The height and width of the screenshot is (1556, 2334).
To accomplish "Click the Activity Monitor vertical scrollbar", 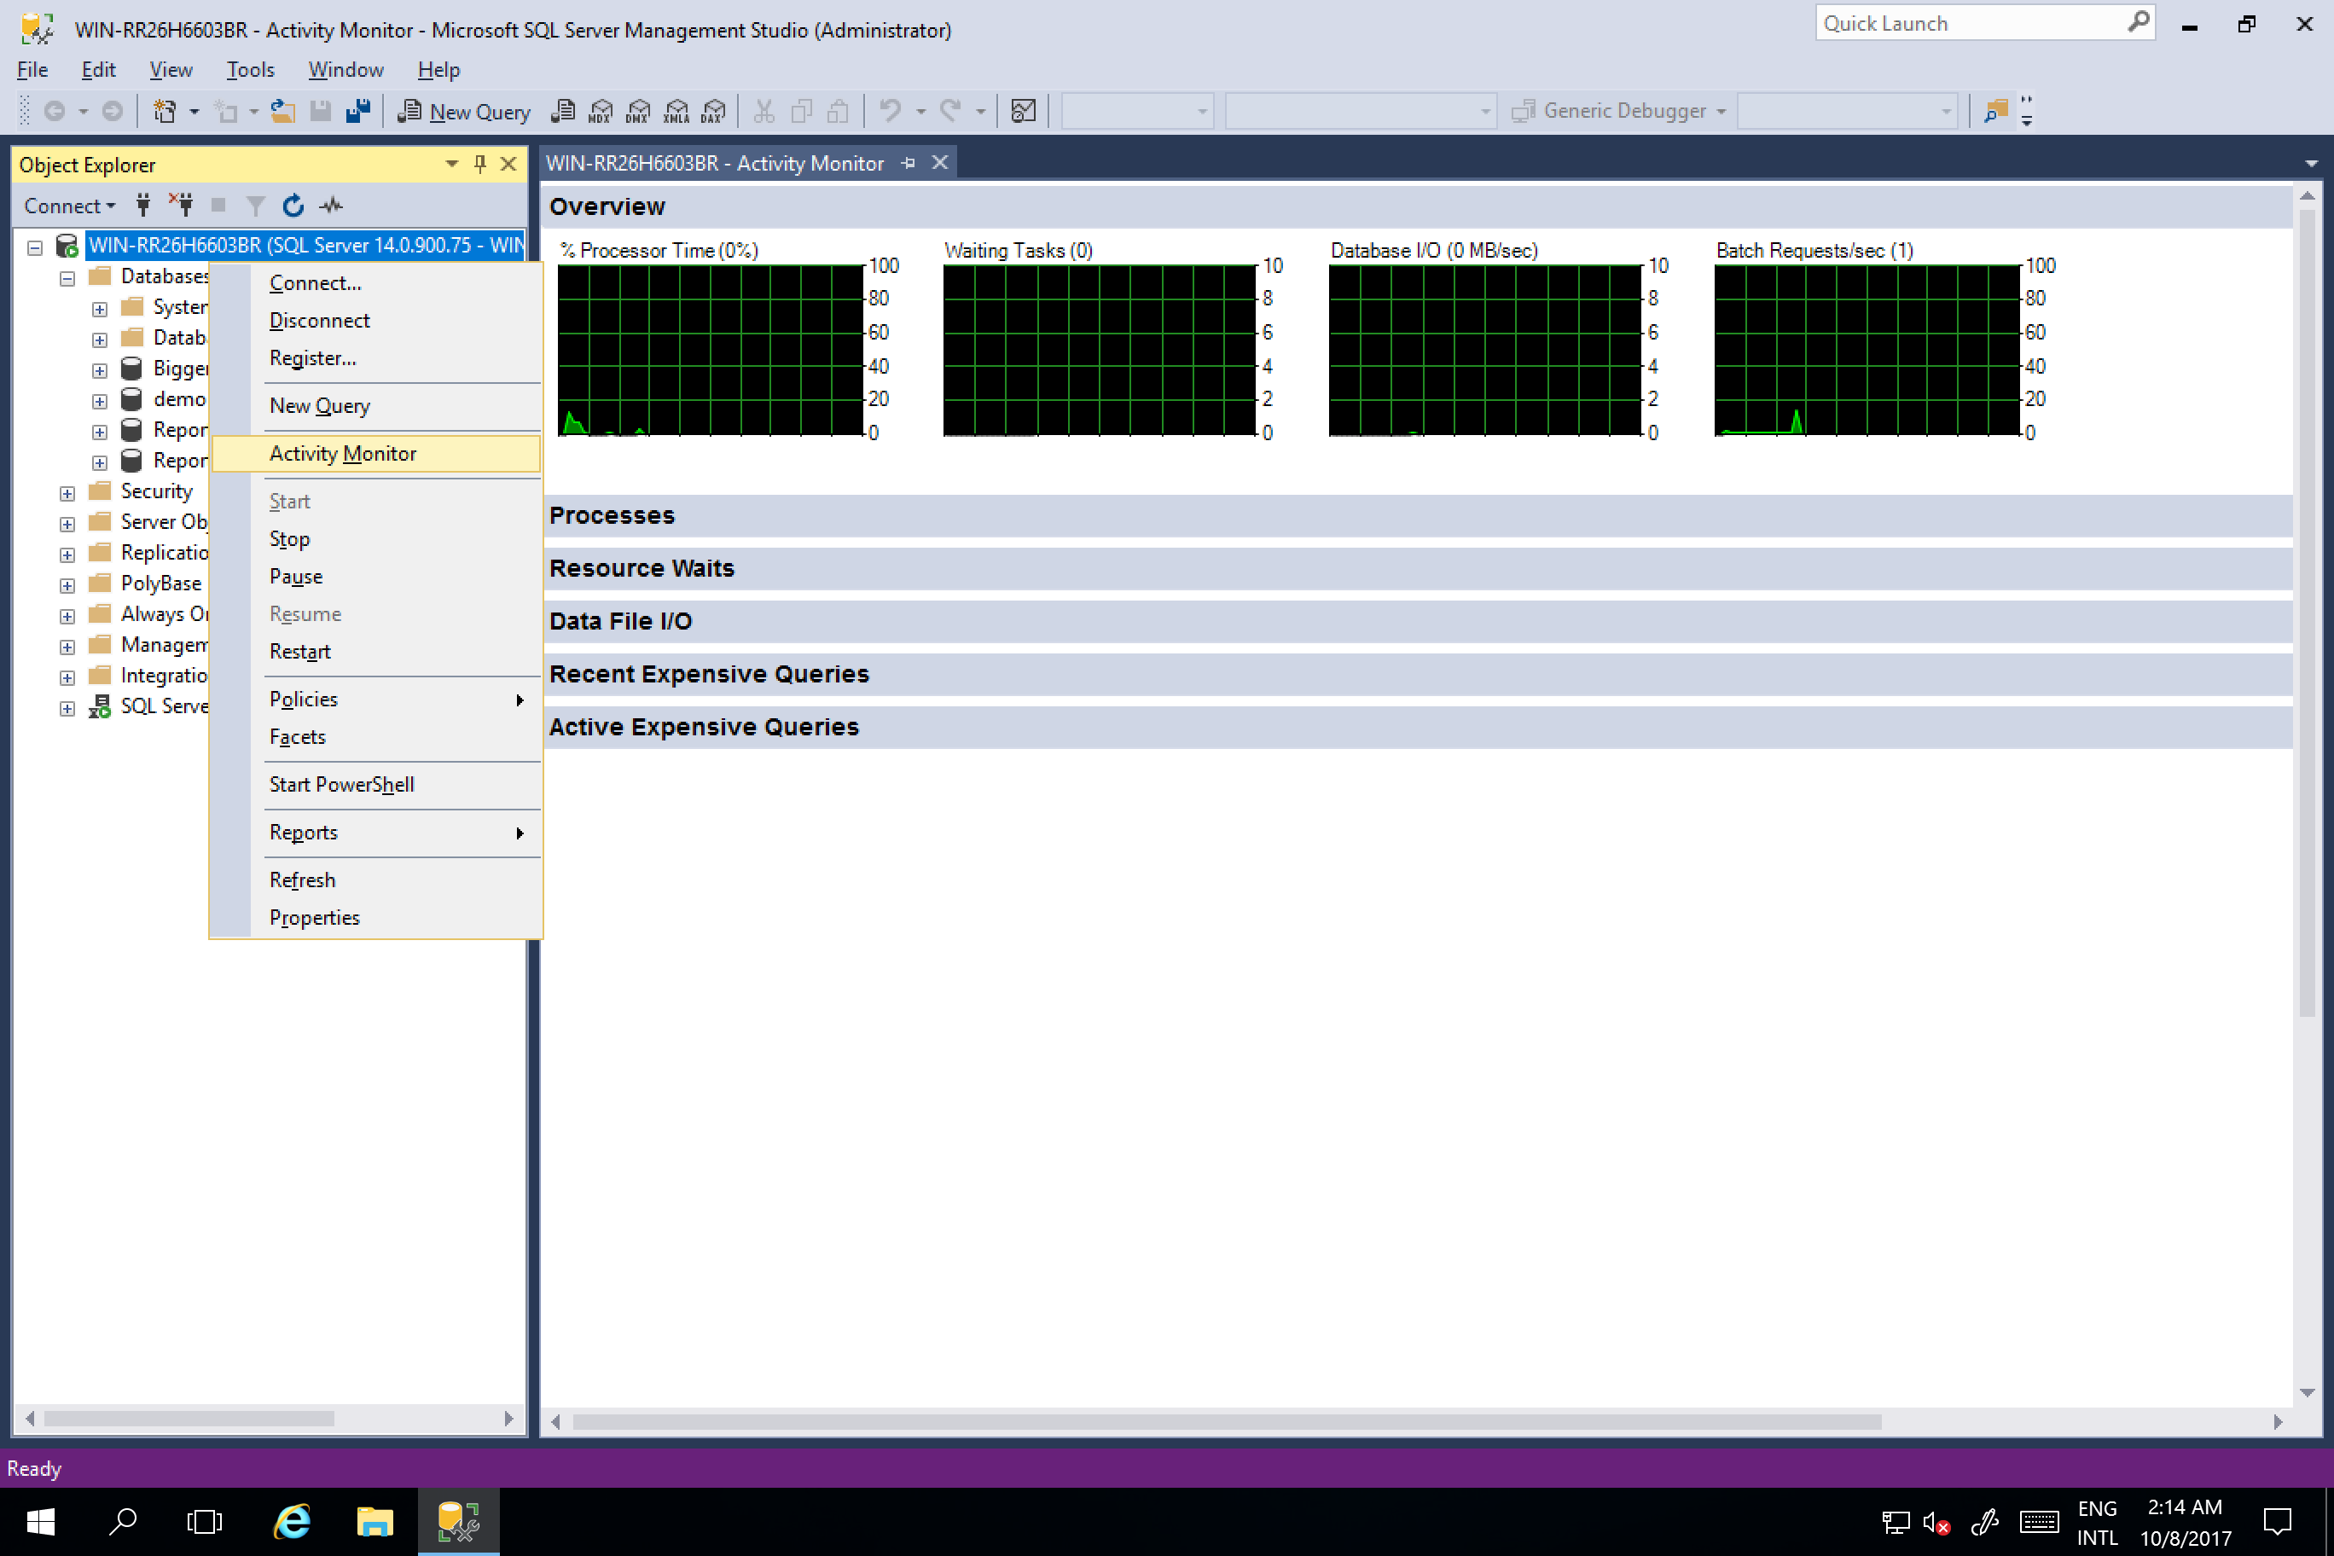I will (2308, 613).
